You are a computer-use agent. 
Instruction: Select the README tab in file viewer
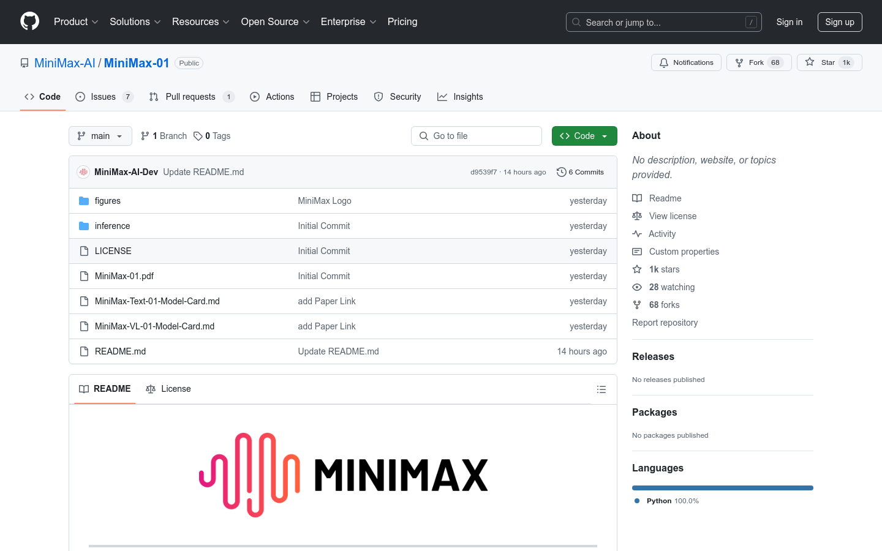point(105,389)
